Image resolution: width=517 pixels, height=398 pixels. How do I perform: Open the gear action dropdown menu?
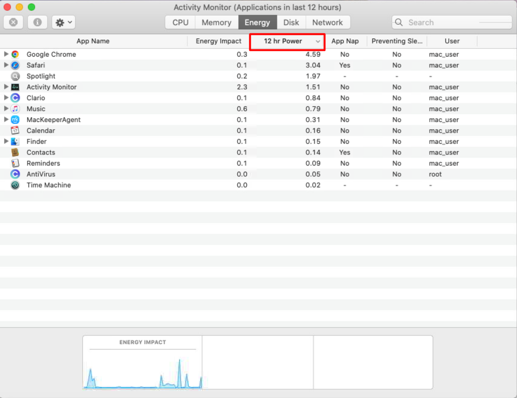tap(63, 22)
